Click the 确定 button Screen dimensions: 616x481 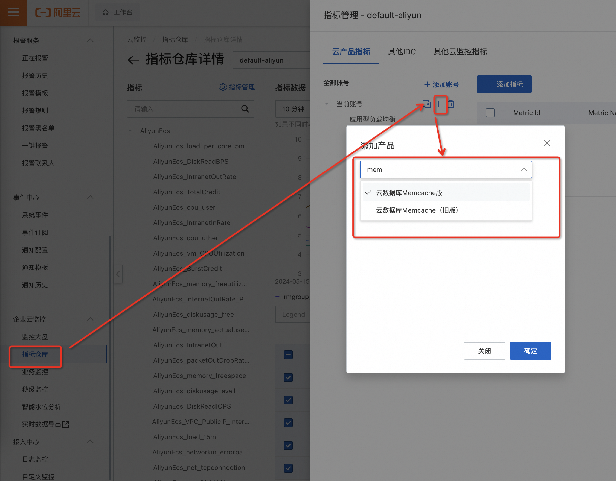(x=530, y=351)
